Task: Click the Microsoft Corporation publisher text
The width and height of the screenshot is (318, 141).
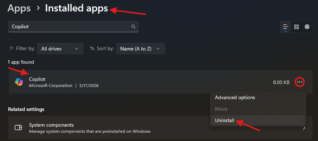Action: (x=51, y=86)
